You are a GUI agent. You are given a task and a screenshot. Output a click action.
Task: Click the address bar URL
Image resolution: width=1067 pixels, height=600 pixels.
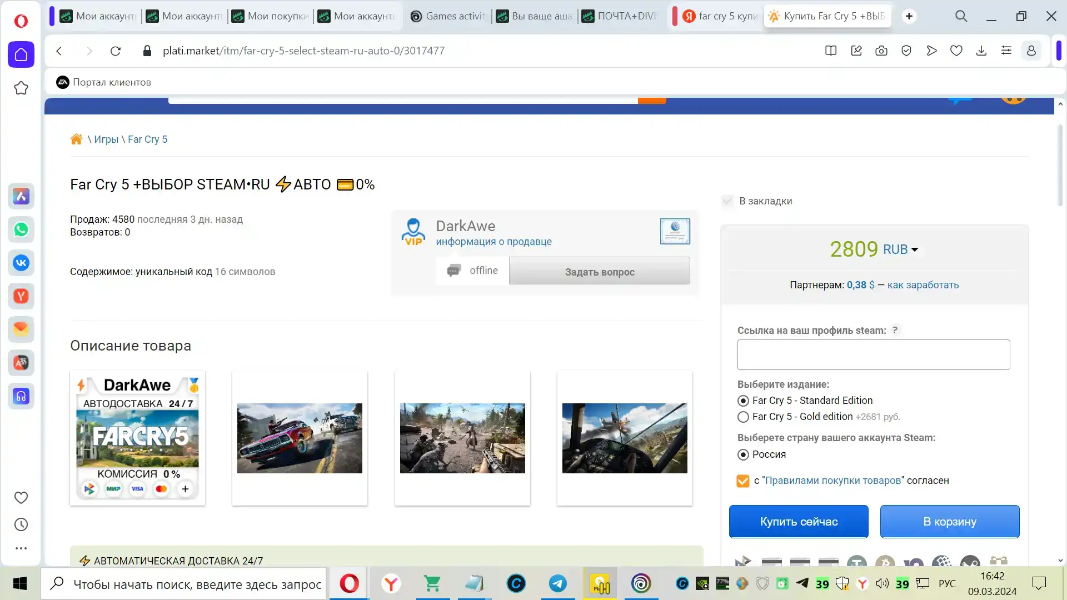point(303,51)
